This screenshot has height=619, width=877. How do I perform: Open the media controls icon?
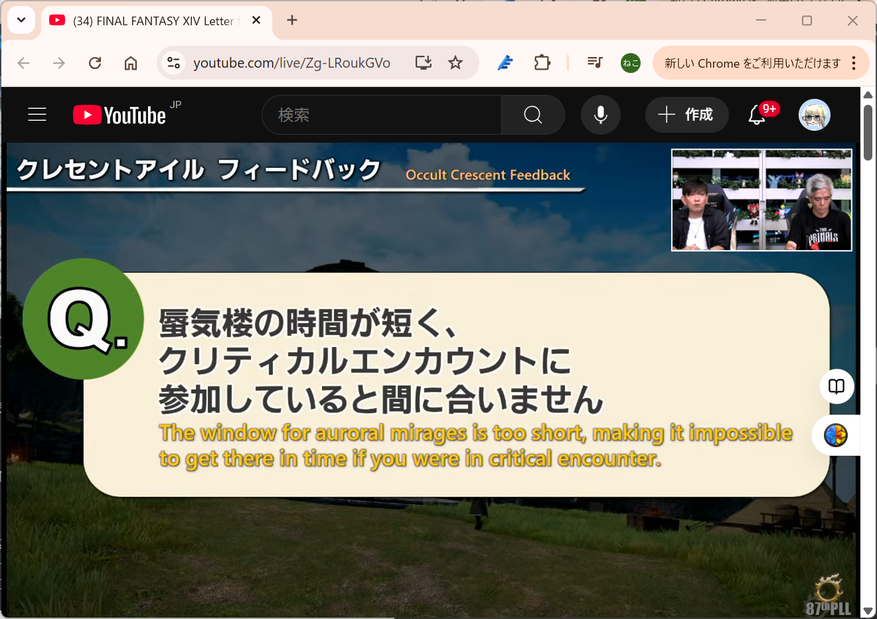click(x=595, y=63)
